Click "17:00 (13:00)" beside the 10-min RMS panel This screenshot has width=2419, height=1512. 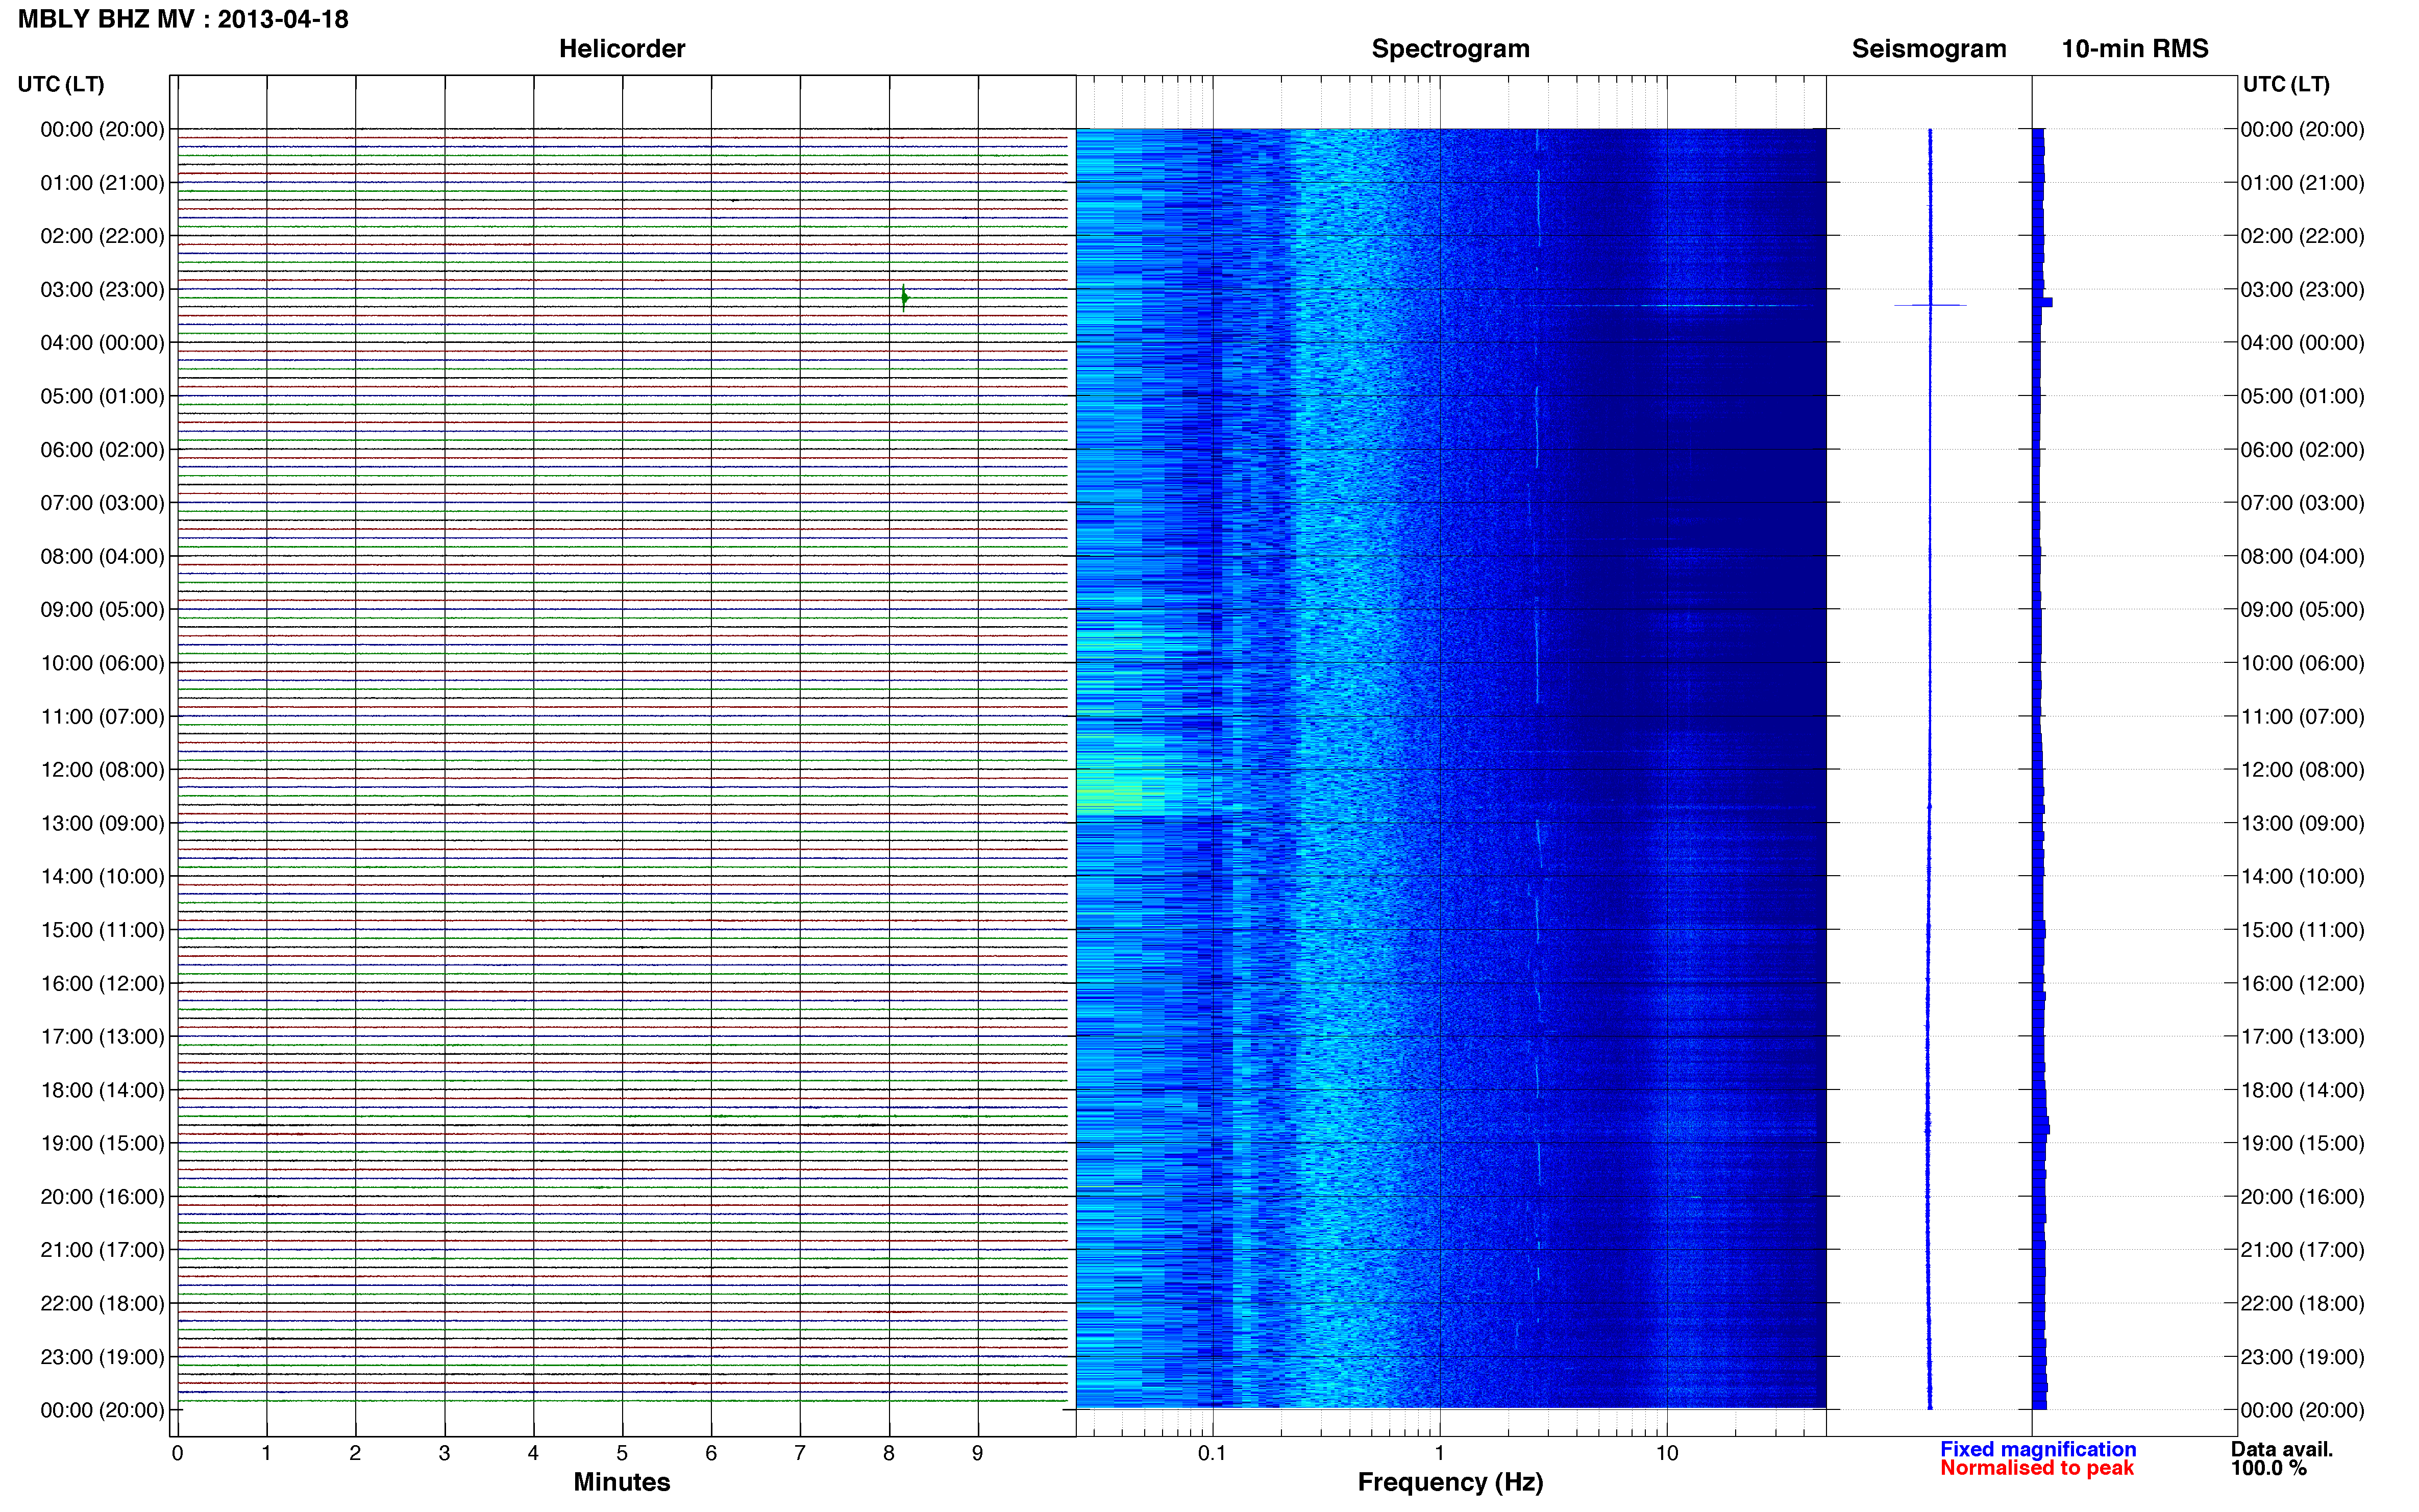click(2303, 1037)
